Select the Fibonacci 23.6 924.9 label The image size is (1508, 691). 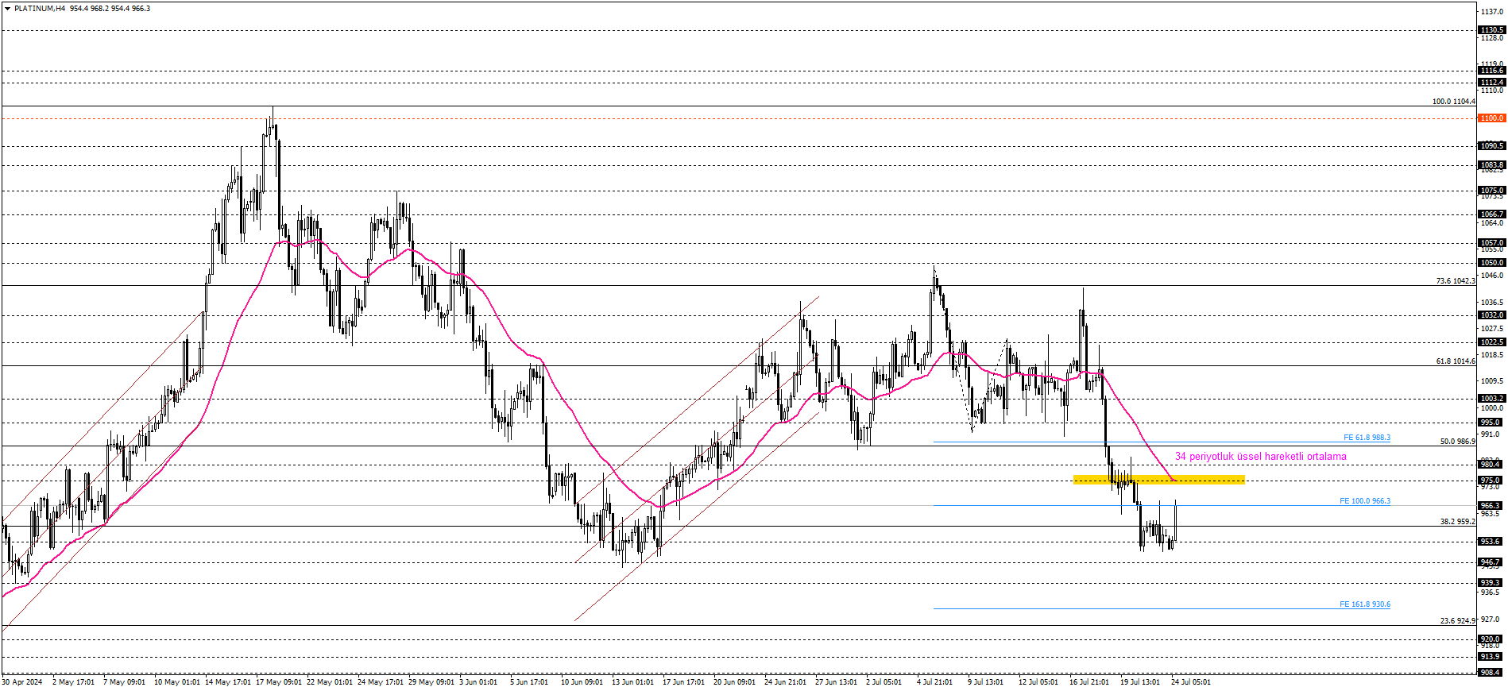pos(1457,621)
